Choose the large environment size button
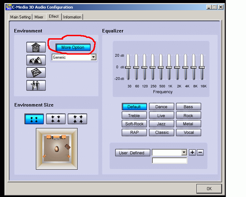Image resolution: width=246 pixels, height=197 pixels. coord(77,119)
